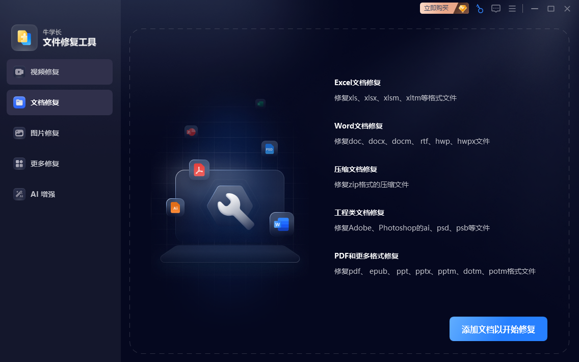Click the app logo icon beside 文件修复工具

(x=24, y=38)
